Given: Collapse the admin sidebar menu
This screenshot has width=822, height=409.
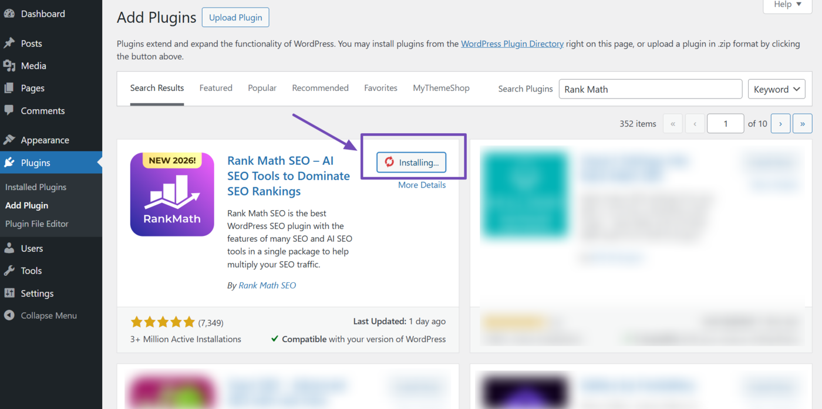Looking at the screenshot, I should pyautogui.click(x=41, y=315).
